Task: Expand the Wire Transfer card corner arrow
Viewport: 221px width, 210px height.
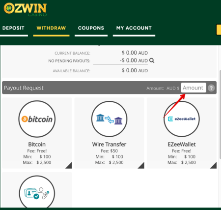Action: coord(141,166)
